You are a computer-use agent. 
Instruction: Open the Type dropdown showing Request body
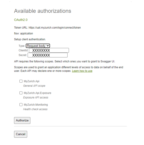pos(38,46)
